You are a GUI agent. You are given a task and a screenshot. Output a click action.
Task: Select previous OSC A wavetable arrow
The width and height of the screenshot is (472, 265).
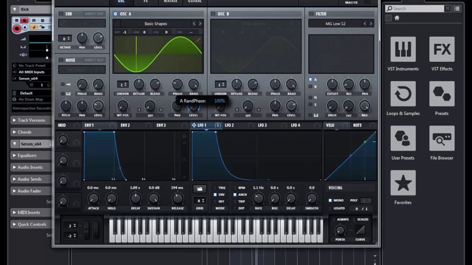pos(194,24)
